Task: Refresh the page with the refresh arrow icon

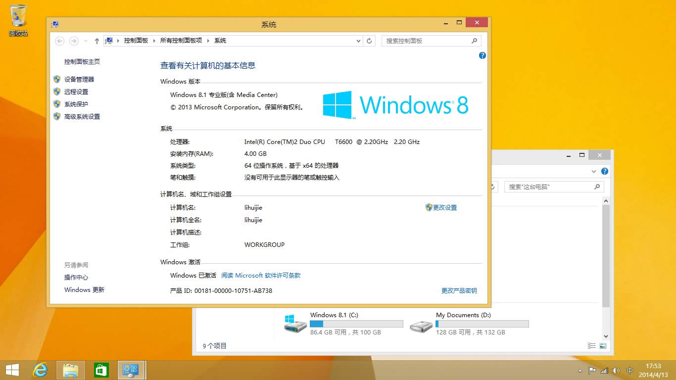Action: point(369,41)
